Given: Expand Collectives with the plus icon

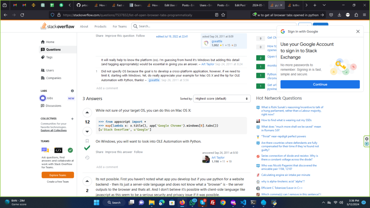Looking at the screenshot, I should point(72,118).
